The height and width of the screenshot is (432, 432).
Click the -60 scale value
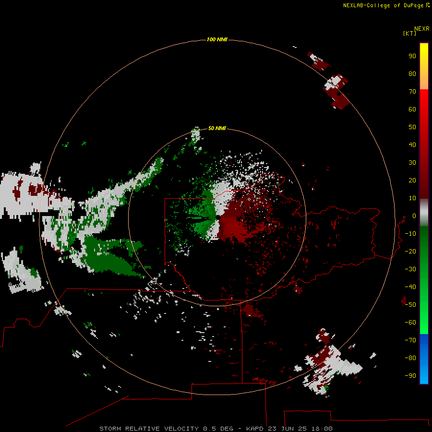(410, 323)
